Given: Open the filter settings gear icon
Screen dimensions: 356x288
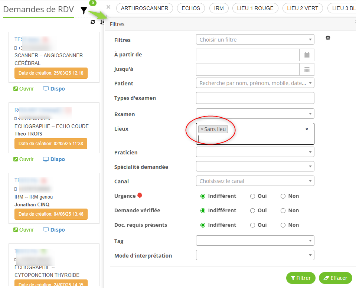Looking at the screenshot, I should pos(328,38).
